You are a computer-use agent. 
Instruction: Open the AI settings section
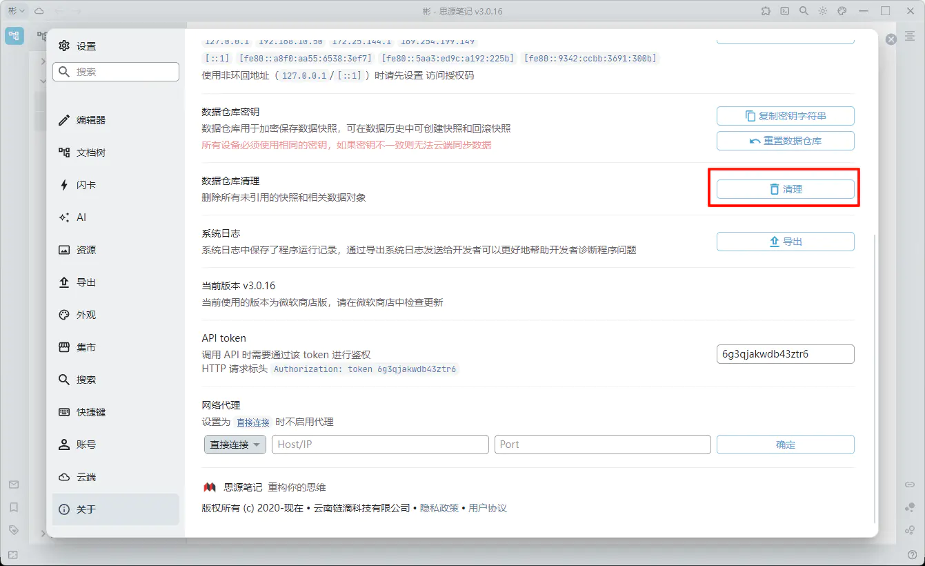(x=116, y=217)
